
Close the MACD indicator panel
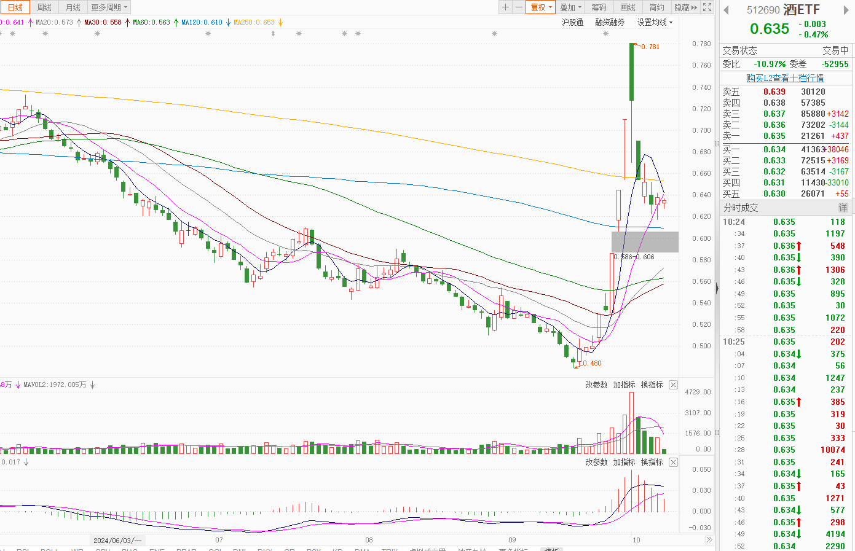pyautogui.click(x=673, y=462)
